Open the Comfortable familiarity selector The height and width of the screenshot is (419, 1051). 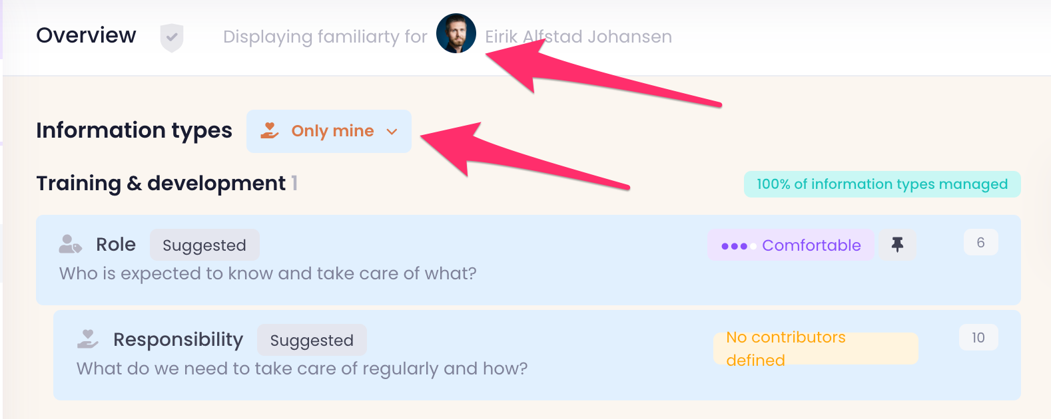pos(811,245)
